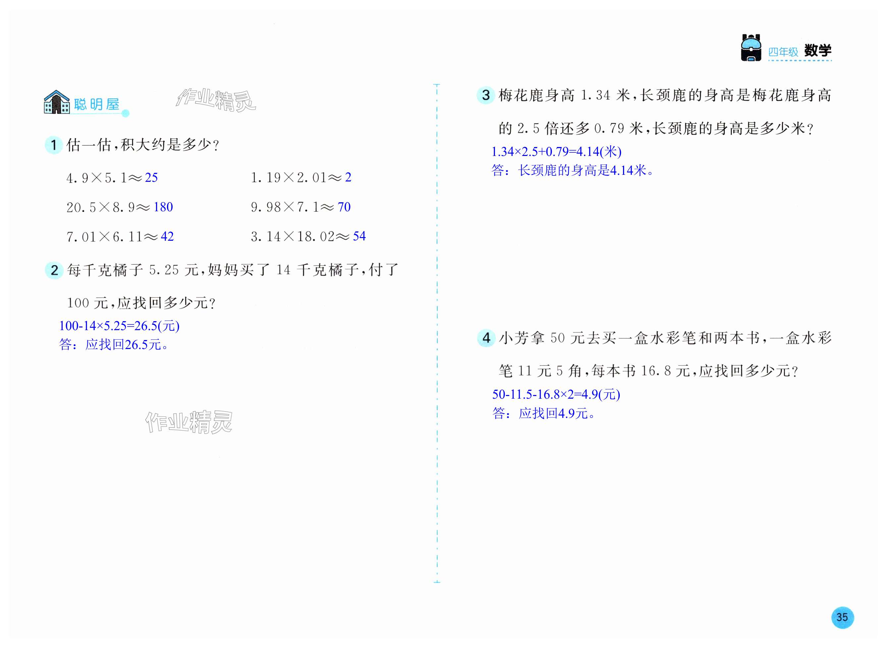This screenshot has width=887, height=647.
Task: Click the upper 作业精灵 watermark
Action: pyautogui.click(x=216, y=100)
